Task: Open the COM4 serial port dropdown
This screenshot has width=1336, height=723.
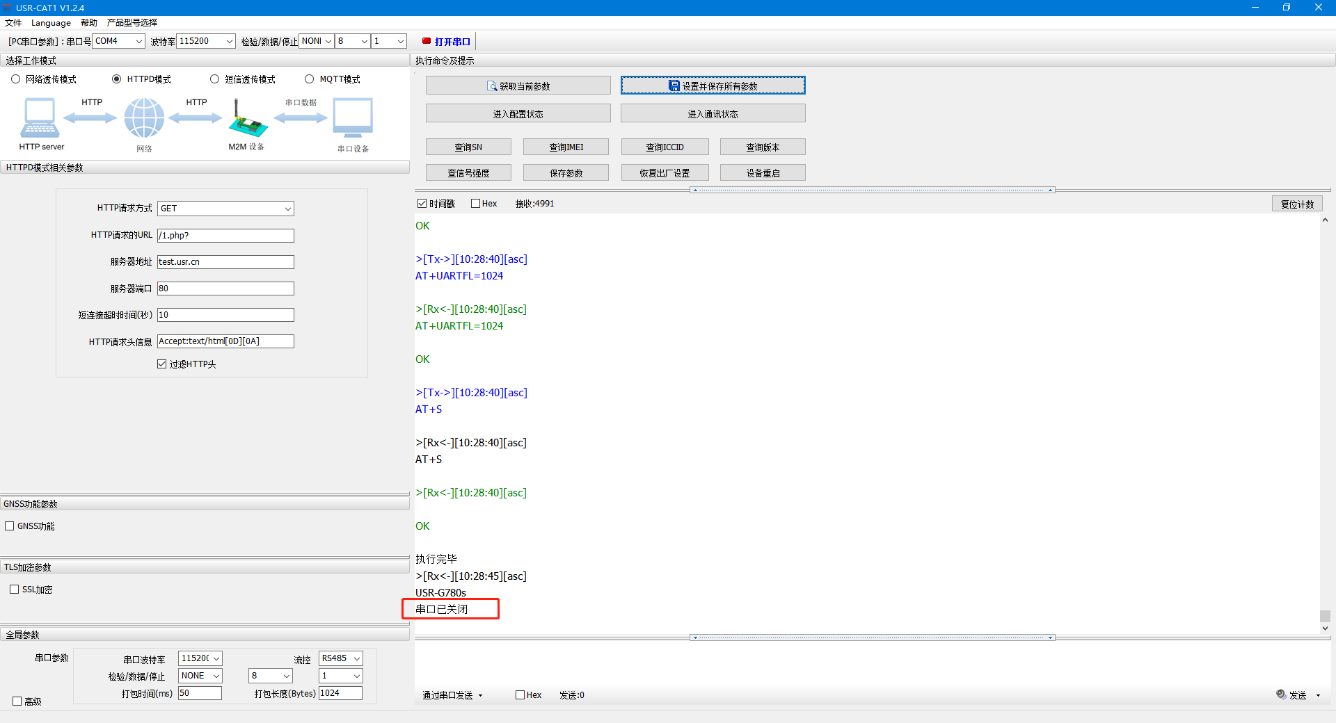Action: pos(138,41)
